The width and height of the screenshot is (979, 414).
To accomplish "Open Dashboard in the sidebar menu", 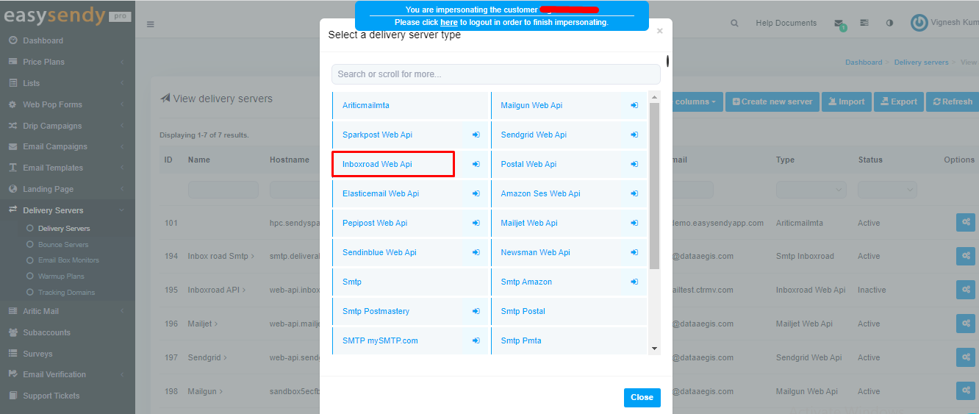I will pos(43,40).
